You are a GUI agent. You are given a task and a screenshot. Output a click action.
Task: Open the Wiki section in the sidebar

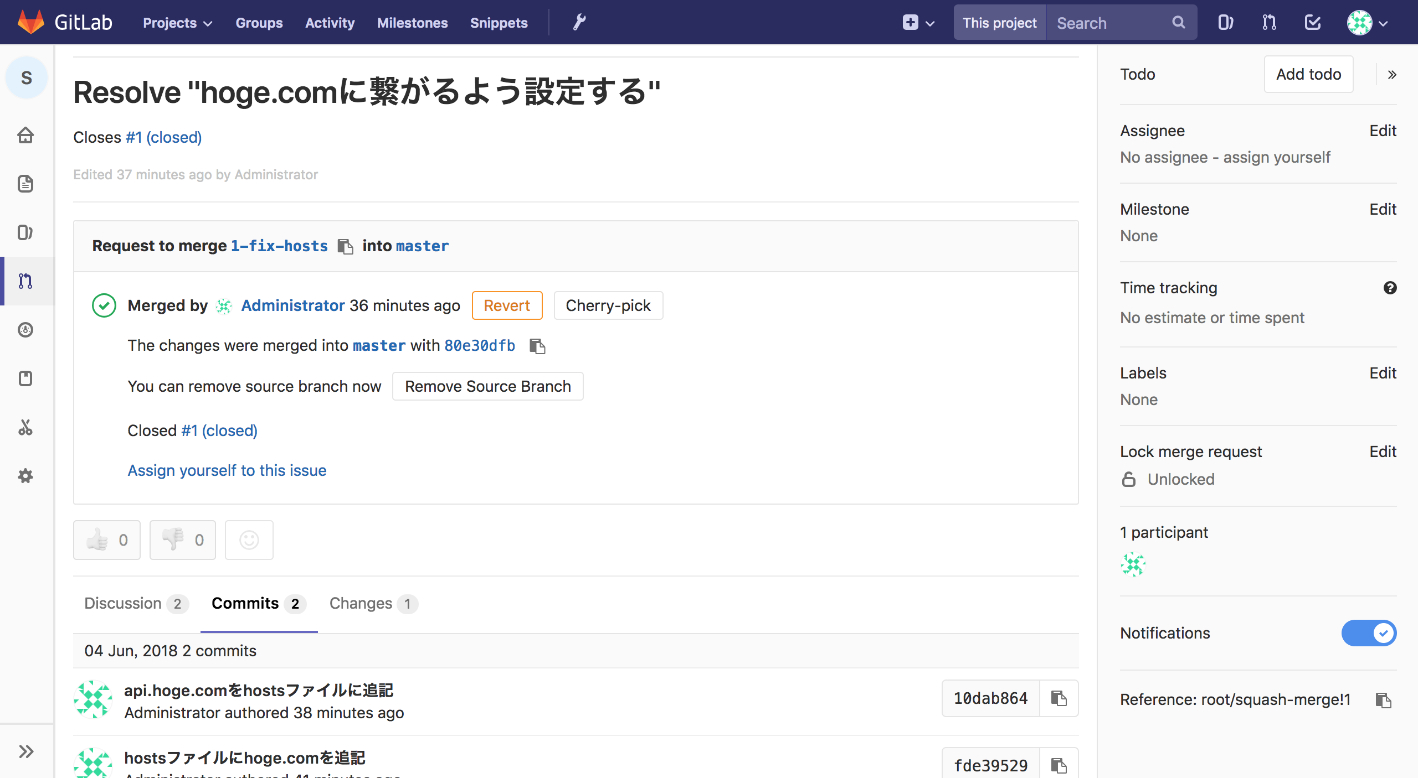point(25,378)
